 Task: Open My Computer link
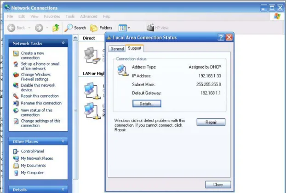tap(32, 173)
